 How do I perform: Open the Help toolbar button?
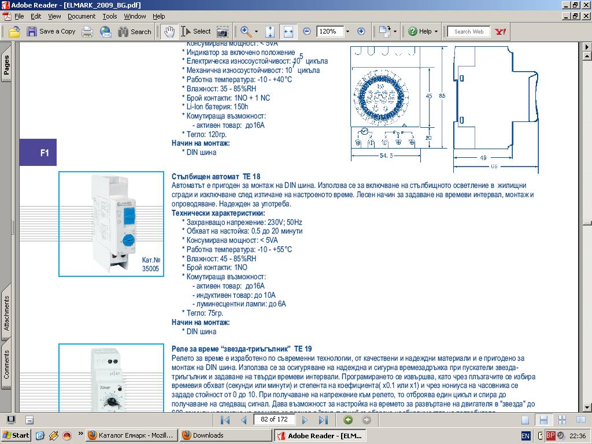(x=420, y=32)
